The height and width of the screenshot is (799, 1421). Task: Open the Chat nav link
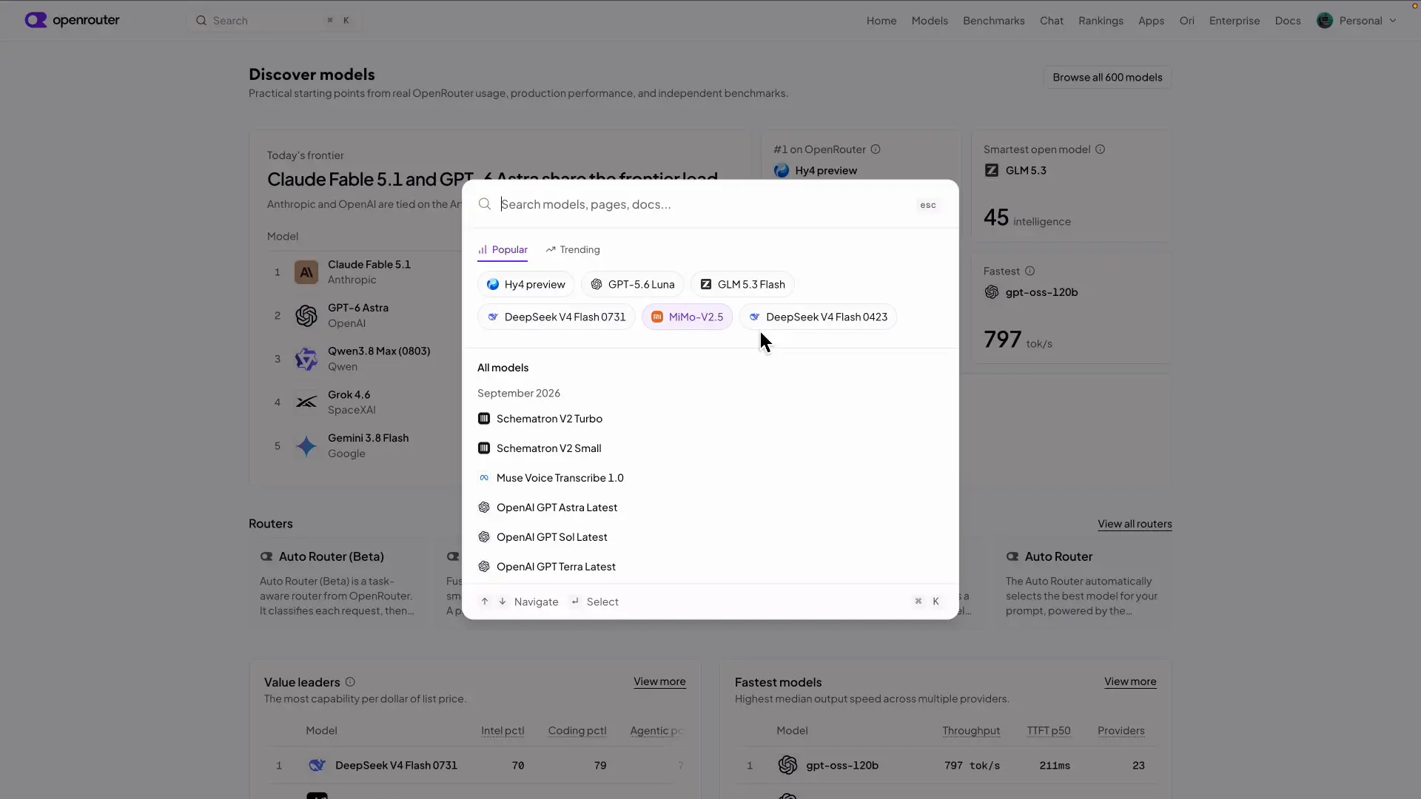[x=1052, y=21]
